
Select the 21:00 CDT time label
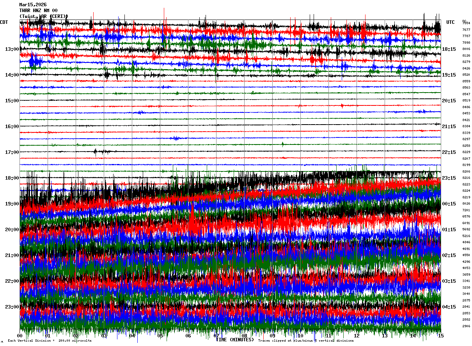(12, 255)
